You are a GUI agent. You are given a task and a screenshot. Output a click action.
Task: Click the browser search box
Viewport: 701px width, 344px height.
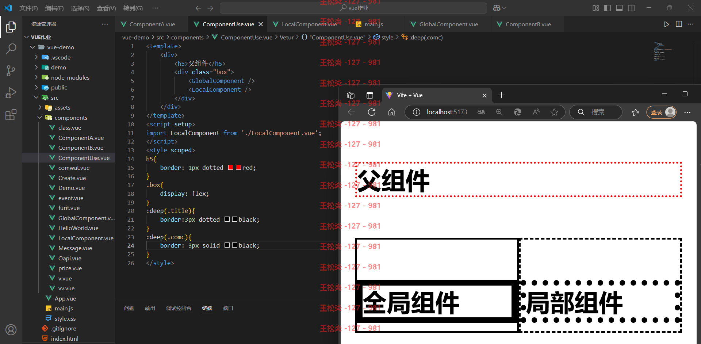596,112
